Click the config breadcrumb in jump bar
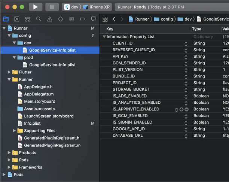This screenshot has width=229, height=182. pos(163,19)
